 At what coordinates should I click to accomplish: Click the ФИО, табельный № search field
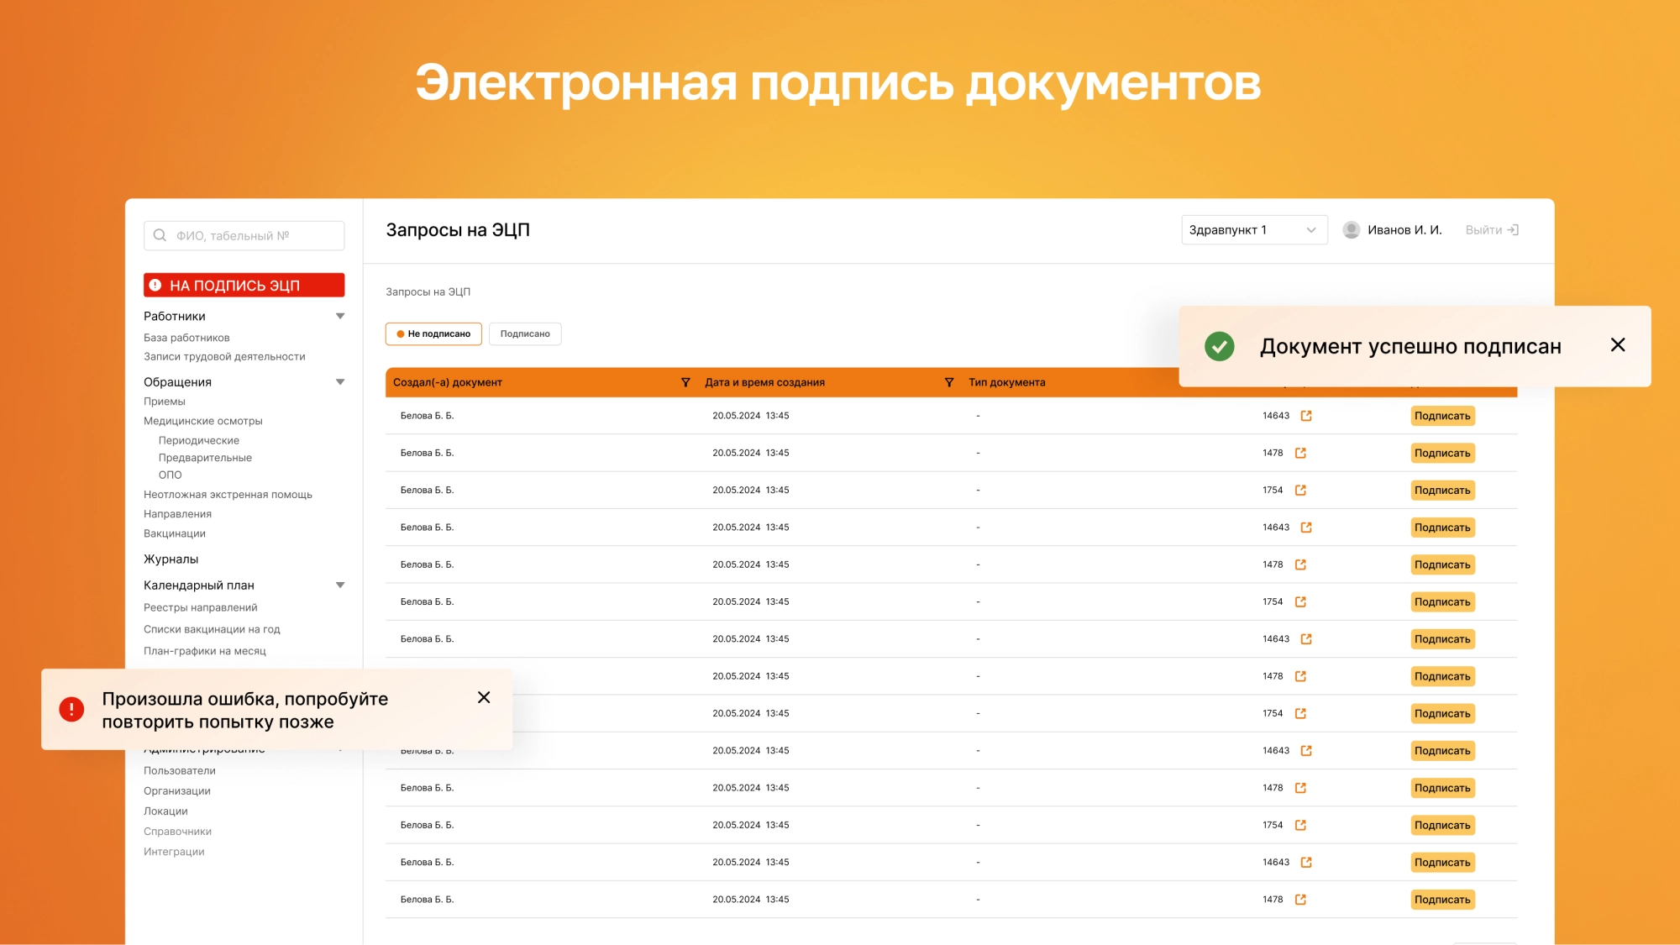click(244, 235)
